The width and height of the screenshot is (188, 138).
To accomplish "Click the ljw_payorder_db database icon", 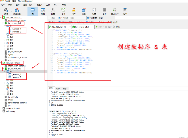I will (x=6, y=52).
